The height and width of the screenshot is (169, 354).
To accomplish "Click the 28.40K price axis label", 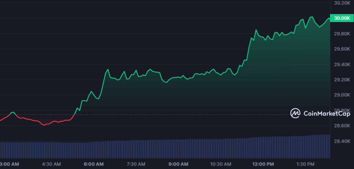I will [341, 141].
